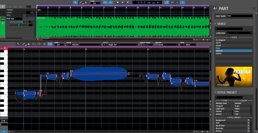This screenshot has height=133, width=258.
Task: Start playback with the play button
Action: click(x=123, y=3)
